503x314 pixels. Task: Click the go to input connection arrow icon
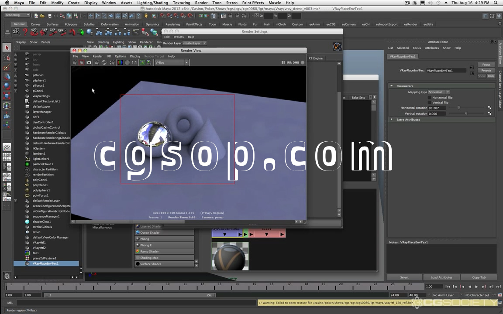point(472,68)
